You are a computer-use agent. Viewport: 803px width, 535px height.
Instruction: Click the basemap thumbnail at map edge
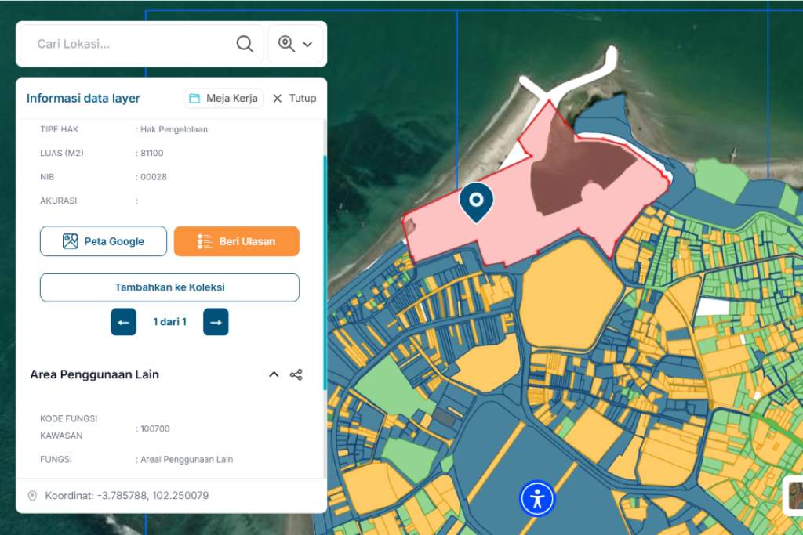click(x=794, y=495)
